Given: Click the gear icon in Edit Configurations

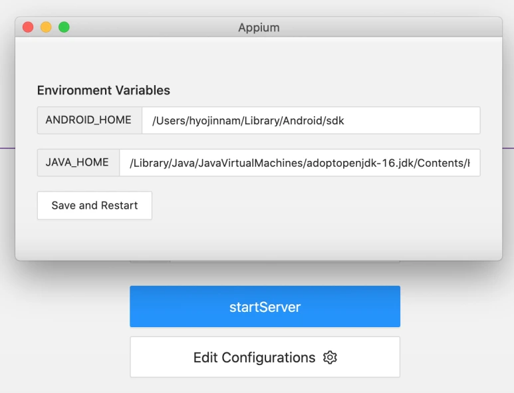Looking at the screenshot, I should [x=330, y=357].
